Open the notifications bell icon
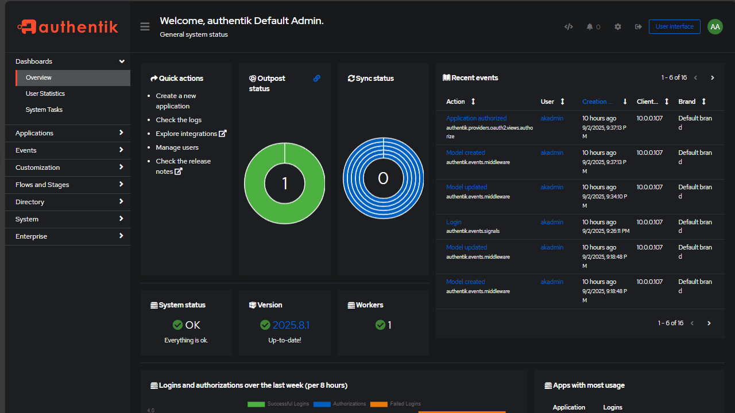The image size is (735, 413). (x=590, y=27)
